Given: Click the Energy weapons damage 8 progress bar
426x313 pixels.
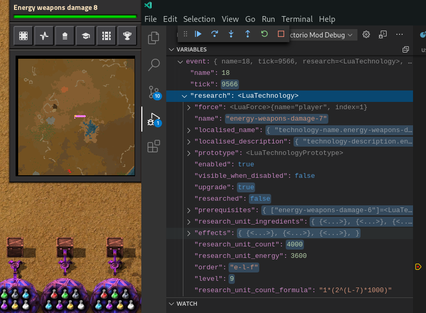Looking at the screenshot, I should click(75, 17).
